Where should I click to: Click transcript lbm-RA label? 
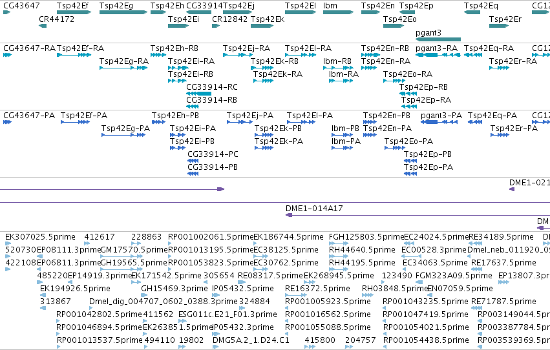point(344,74)
